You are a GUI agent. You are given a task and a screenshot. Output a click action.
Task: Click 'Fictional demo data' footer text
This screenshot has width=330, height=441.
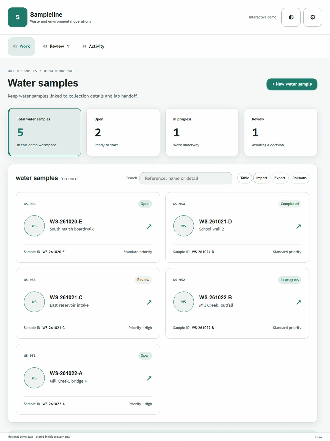20,437
